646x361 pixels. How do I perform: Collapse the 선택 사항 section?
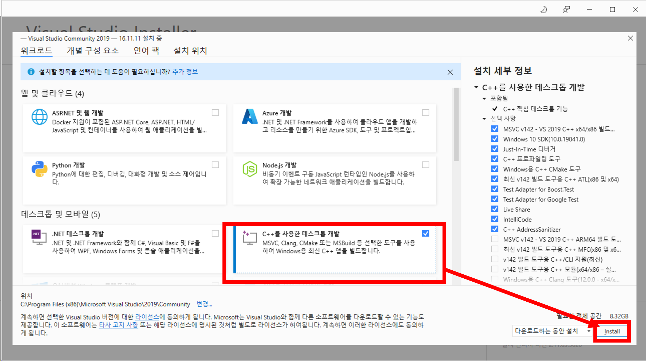click(484, 118)
